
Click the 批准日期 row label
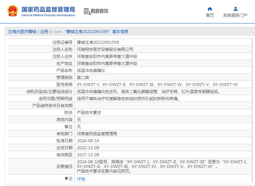pyautogui.click(x=64, y=141)
